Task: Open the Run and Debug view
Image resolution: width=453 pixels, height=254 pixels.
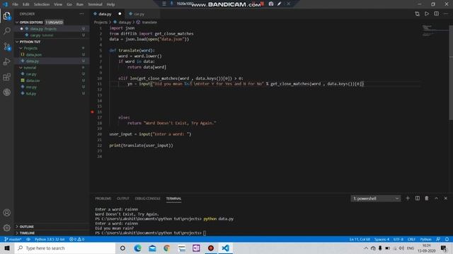Action: click(7, 61)
